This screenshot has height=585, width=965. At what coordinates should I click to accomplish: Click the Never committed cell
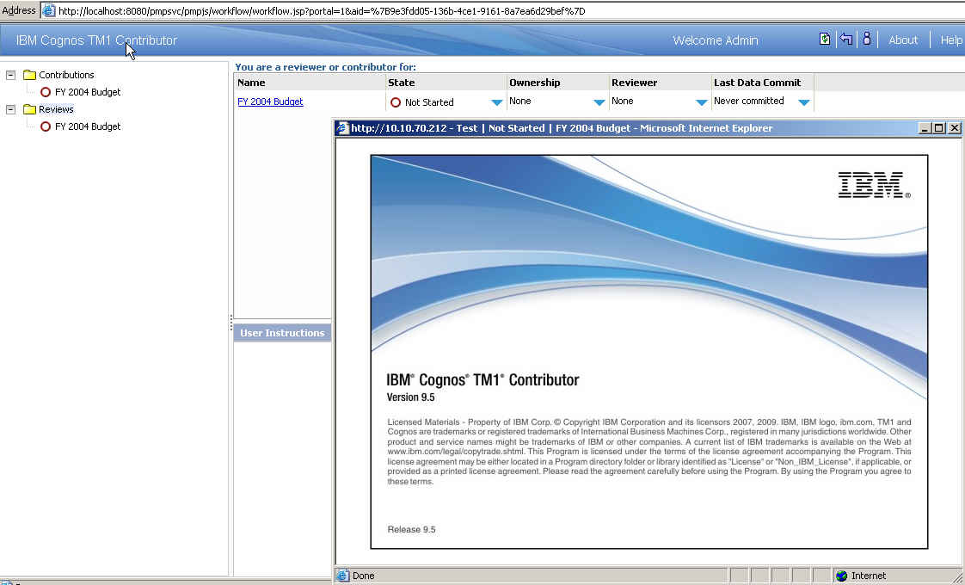click(x=749, y=101)
